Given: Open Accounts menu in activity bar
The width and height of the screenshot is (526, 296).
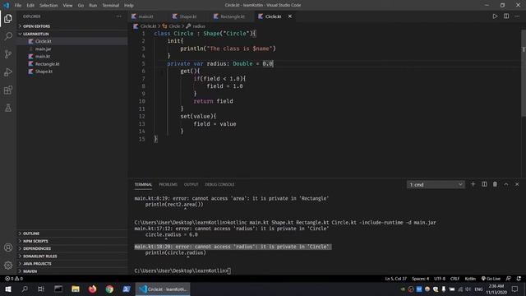Looking at the screenshot, I should coord(8,247).
